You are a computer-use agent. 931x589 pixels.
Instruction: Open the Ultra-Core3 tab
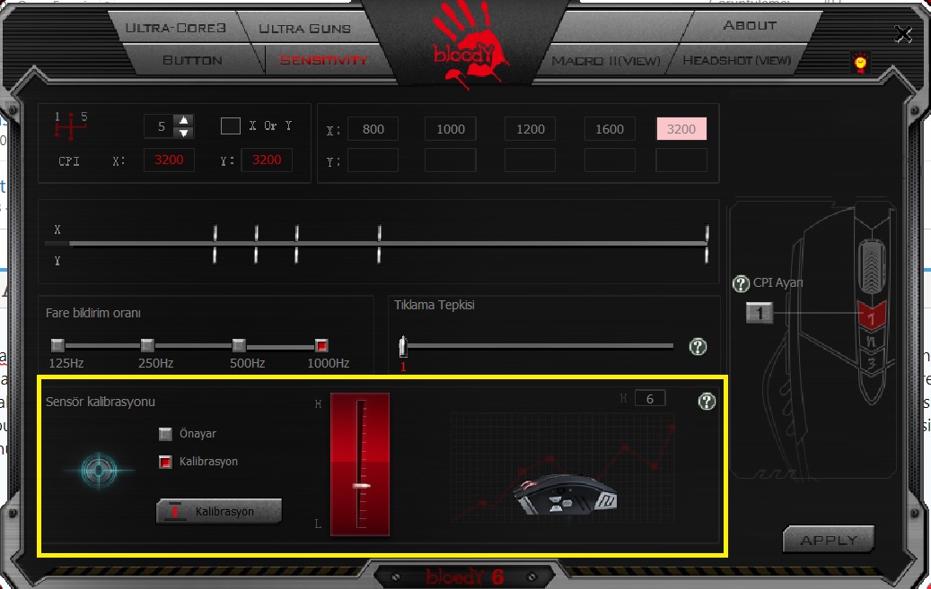pyautogui.click(x=176, y=28)
